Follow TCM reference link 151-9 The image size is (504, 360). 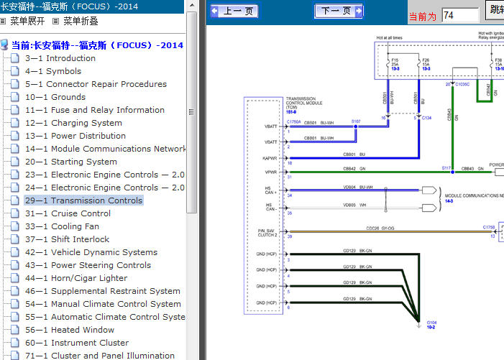pos(291,112)
